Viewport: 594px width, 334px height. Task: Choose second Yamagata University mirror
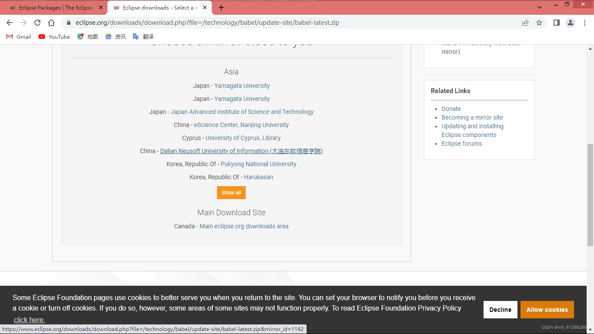tap(242, 99)
